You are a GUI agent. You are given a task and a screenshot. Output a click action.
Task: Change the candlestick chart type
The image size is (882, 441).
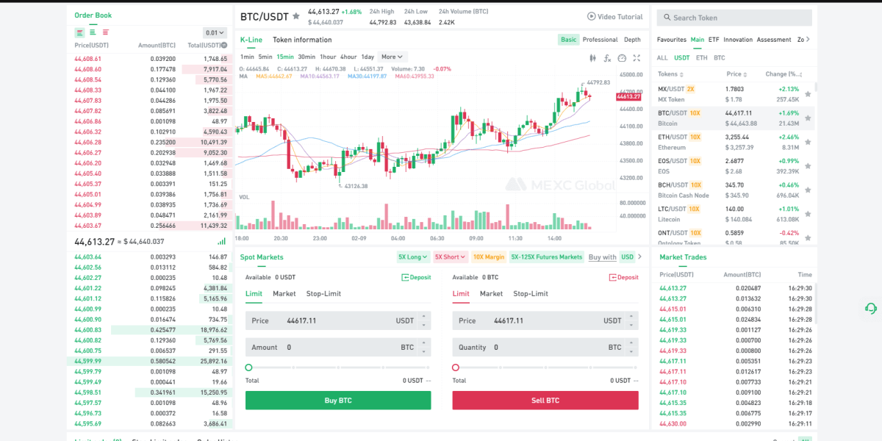[592, 58]
